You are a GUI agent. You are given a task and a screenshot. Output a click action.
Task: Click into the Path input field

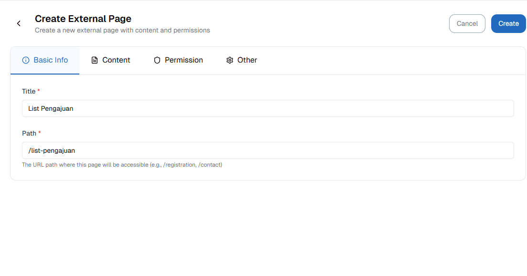[268, 150]
